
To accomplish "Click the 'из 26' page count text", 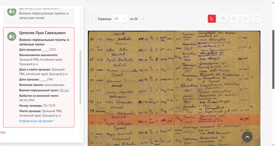I will coord(134,19).
